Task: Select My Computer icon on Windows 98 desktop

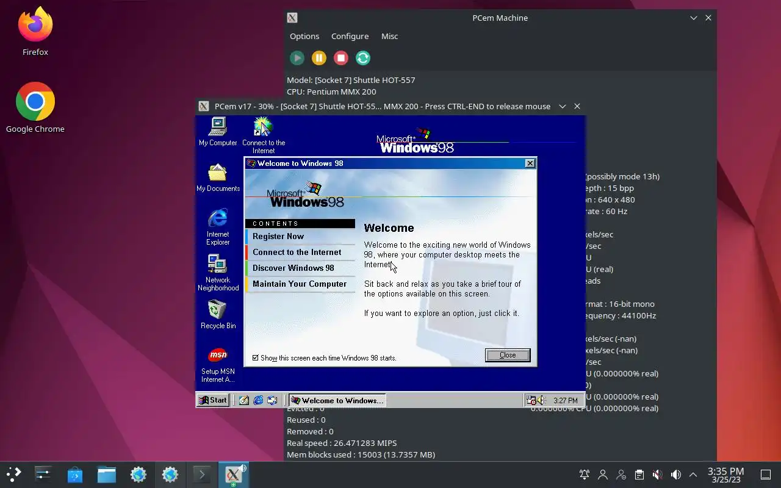Action: (x=218, y=132)
